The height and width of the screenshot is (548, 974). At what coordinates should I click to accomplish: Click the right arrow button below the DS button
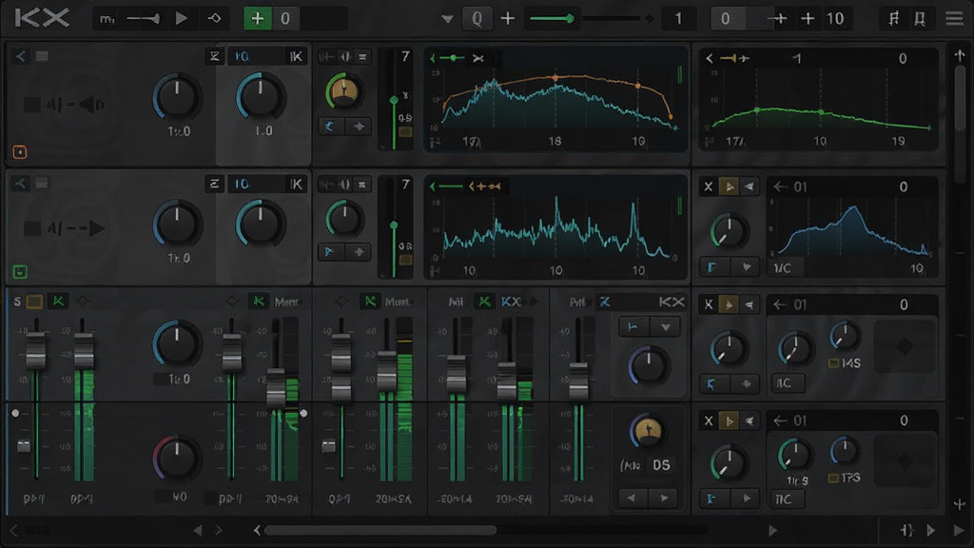(x=664, y=498)
